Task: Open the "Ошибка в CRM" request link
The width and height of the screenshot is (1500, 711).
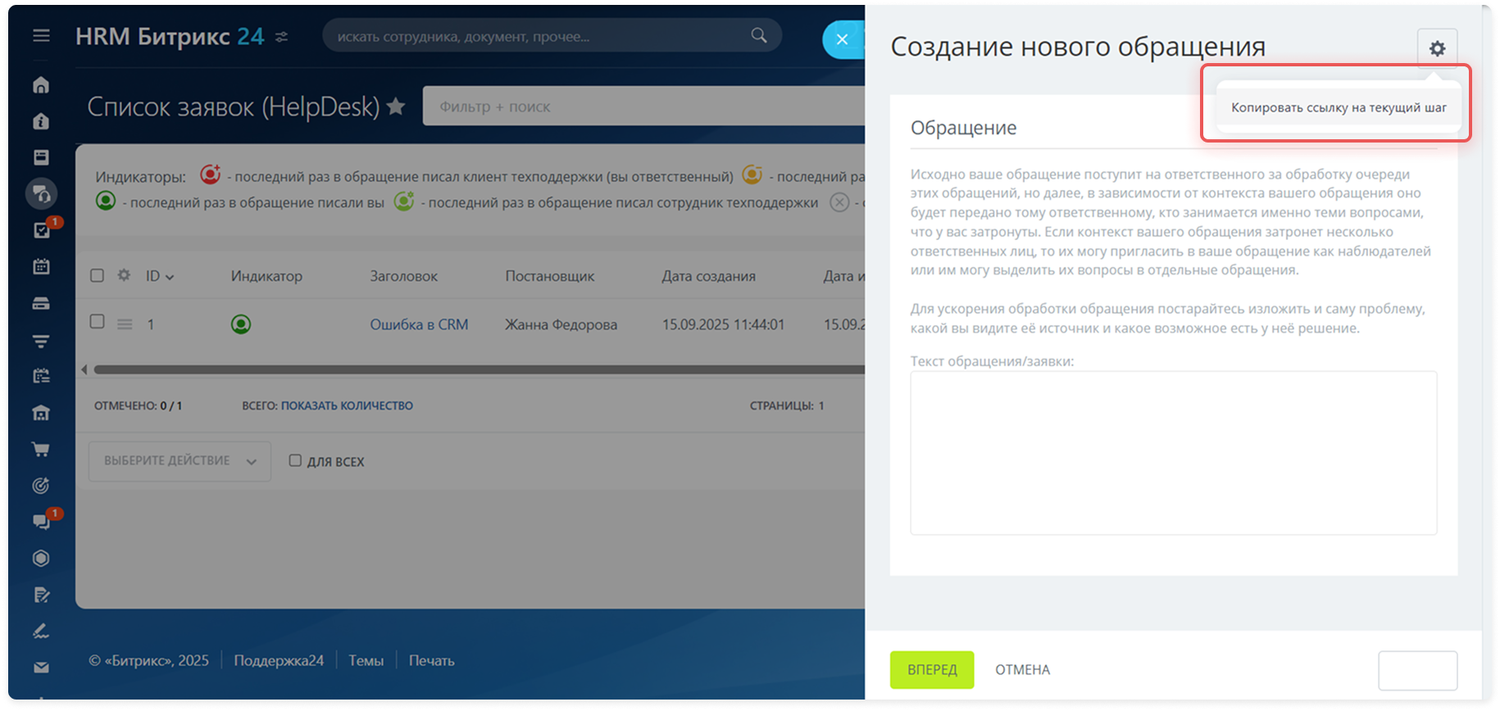Action: [x=419, y=324]
